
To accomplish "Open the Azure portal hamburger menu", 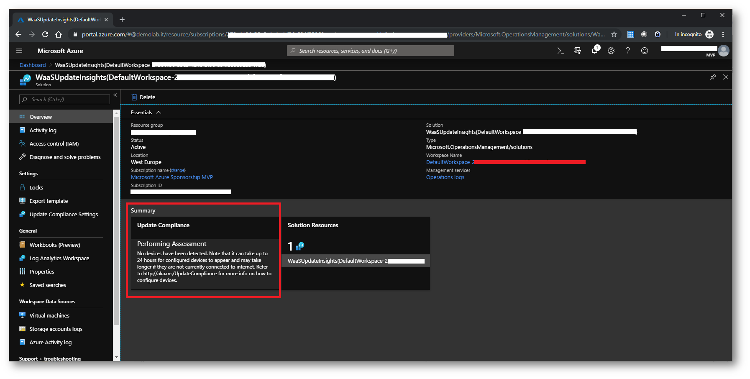I will point(19,51).
